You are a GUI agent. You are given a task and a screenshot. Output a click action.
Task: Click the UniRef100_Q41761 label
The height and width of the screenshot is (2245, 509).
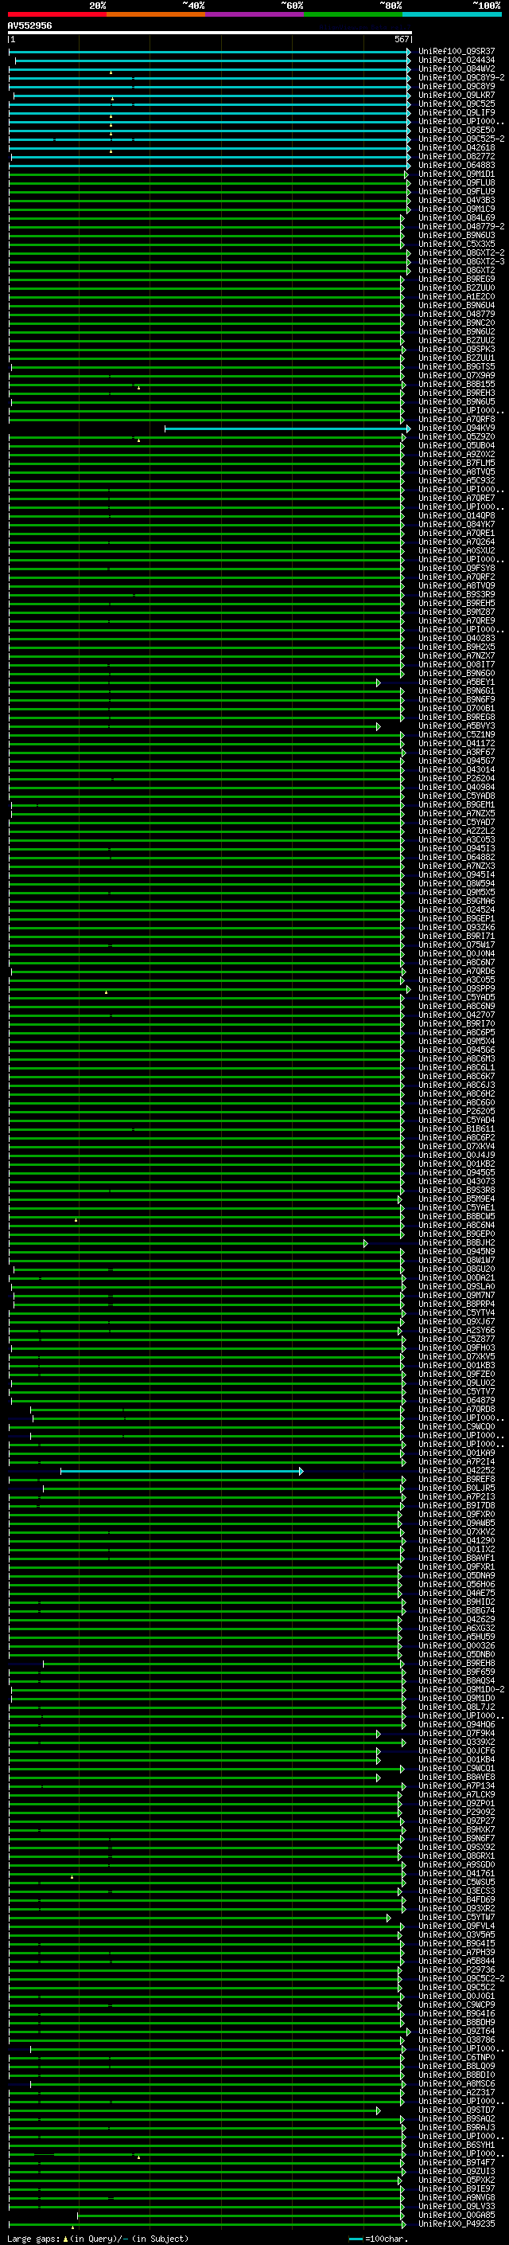coord(457,1873)
